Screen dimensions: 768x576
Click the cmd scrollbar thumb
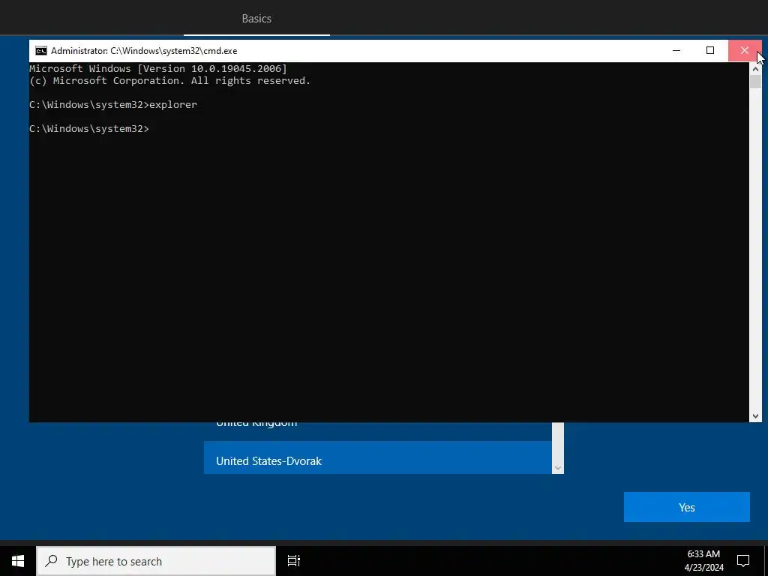755,81
